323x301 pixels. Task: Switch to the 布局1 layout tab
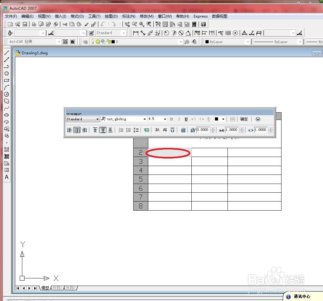click(57, 288)
